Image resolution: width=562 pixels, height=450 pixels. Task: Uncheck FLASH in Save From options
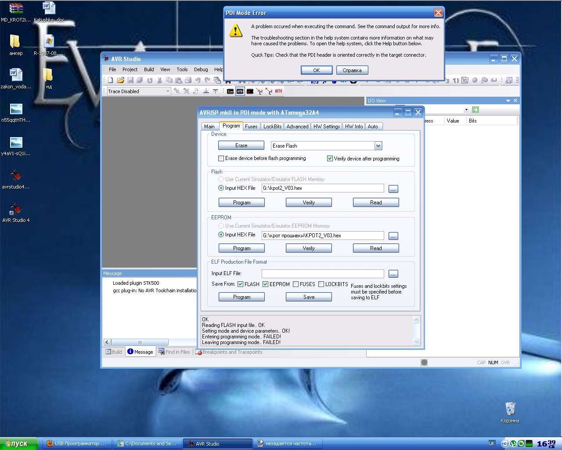coord(240,284)
